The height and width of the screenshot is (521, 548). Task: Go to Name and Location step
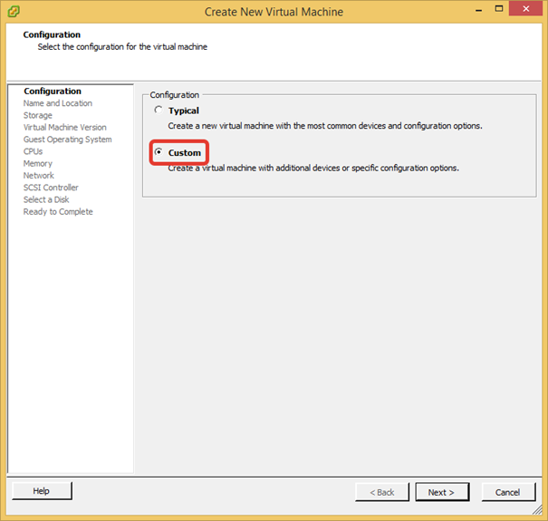pos(58,103)
